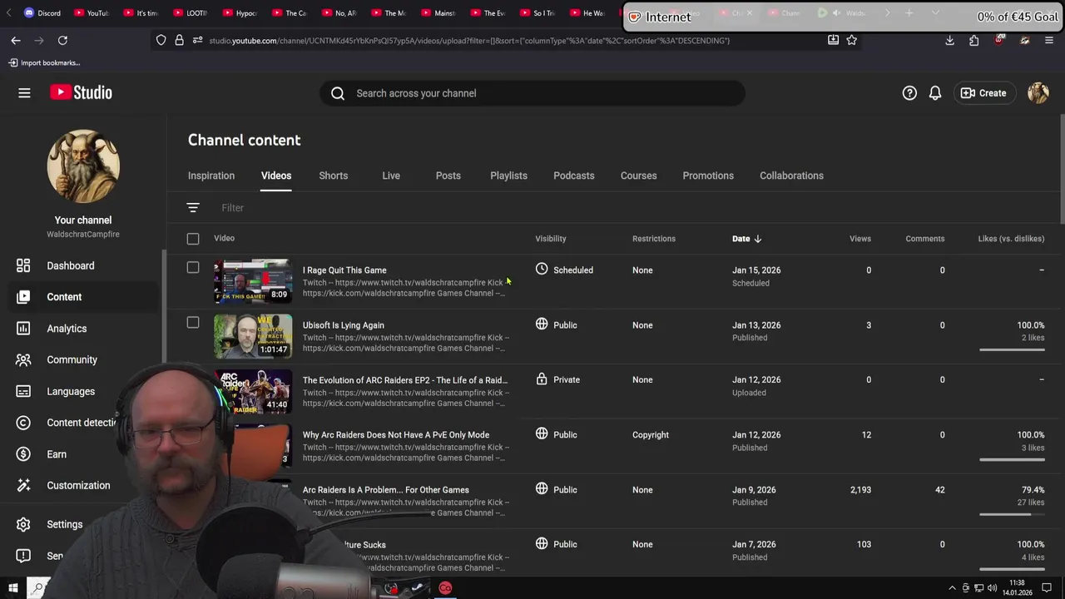Tick checkbox for I Rage Quit This Game

point(193,267)
